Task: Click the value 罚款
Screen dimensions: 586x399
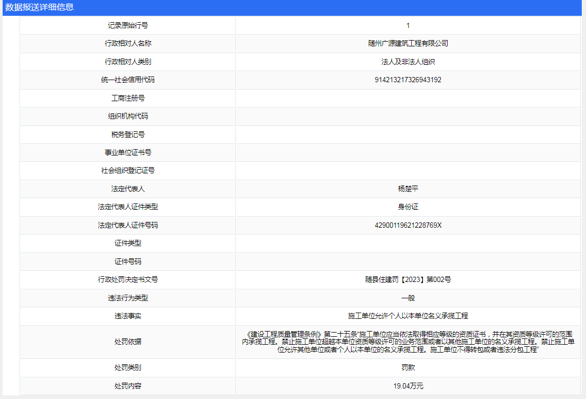Action: [408, 367]
